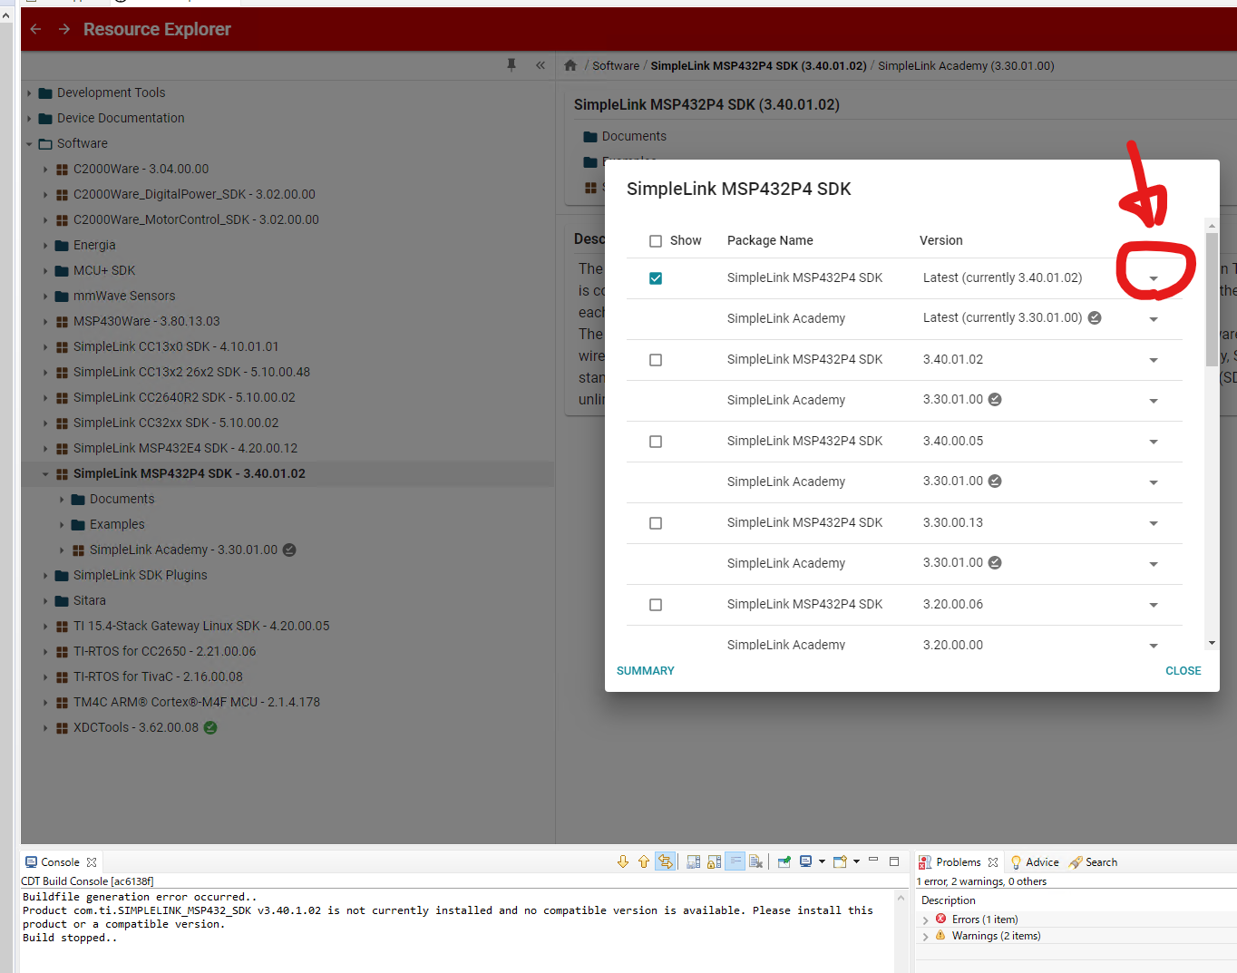Close the Console tab with X
The width and height of the screenshot is (1237, 973).
click(x=92, y=861)
